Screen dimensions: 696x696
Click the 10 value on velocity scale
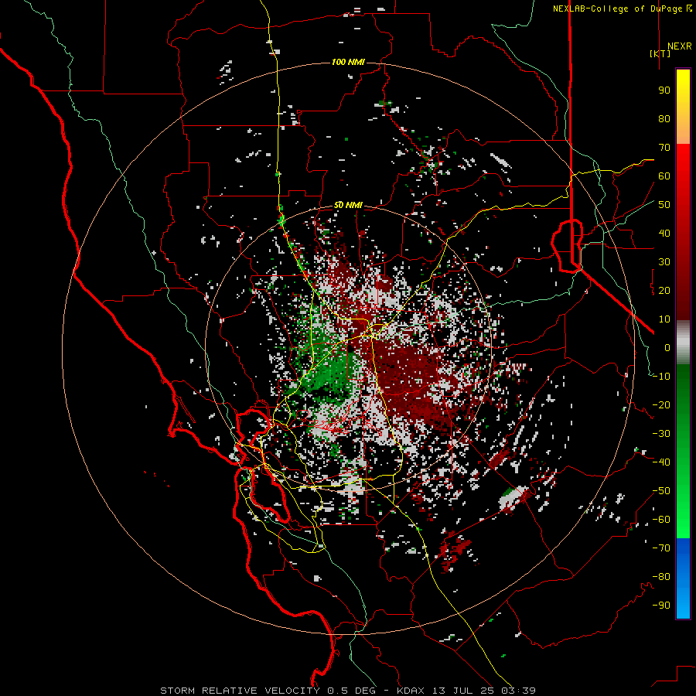664,319
